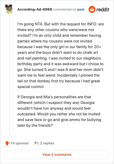114x164 pixels.
Task: Collapse thread using vertical line below avatar
Action: click(9, 75)
